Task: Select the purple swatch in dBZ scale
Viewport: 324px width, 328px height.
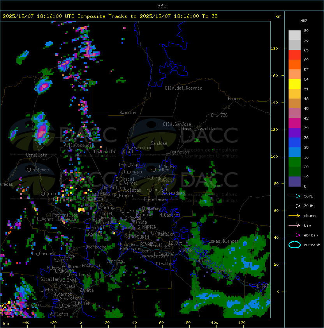Action: (x=294, y=133)
